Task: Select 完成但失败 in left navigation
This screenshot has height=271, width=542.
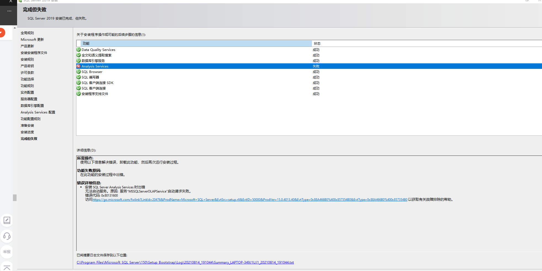Action: click(x=29, y=139)
